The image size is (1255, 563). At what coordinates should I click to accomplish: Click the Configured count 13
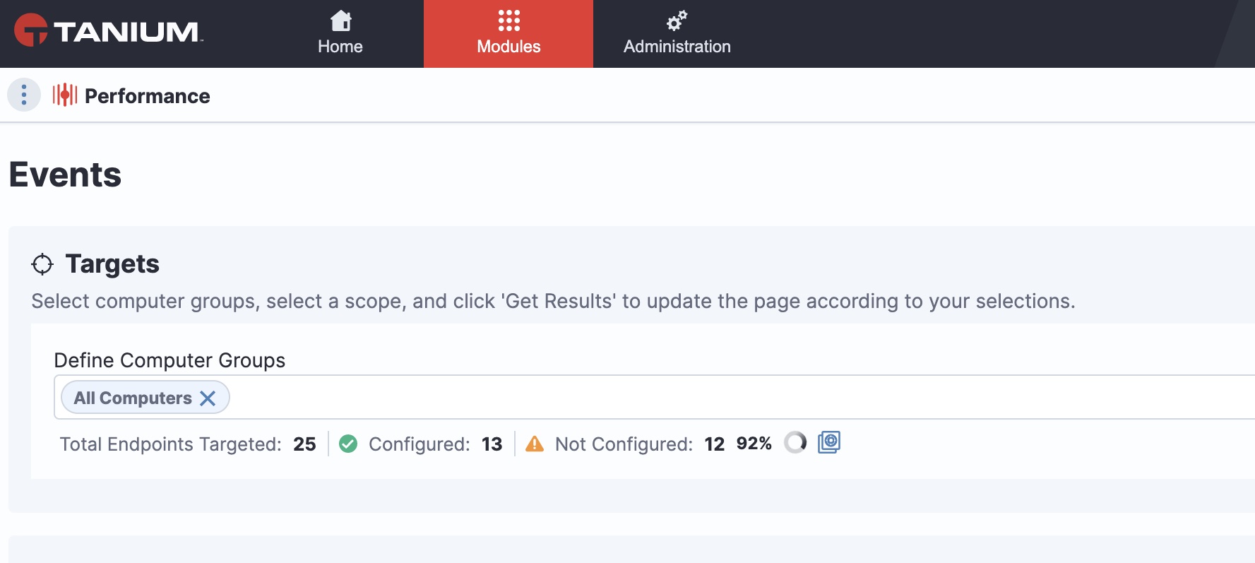coord(492,444)
